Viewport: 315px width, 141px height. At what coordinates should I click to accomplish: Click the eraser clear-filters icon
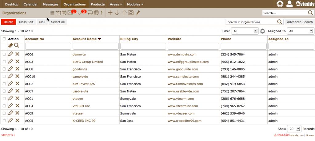(10, 46)
